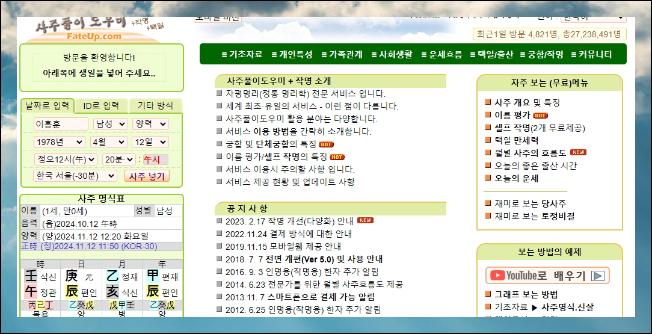Screen dimensions: 652x334
Task: Click the name input field 이홍훈
Action: pos(61,124)
